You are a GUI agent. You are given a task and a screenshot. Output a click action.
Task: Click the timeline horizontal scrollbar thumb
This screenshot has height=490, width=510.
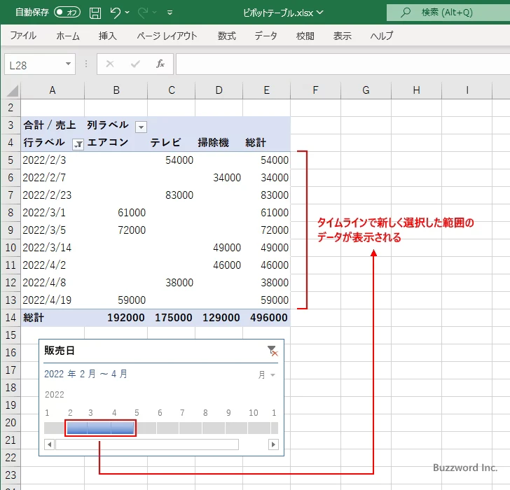pos(147,444)
